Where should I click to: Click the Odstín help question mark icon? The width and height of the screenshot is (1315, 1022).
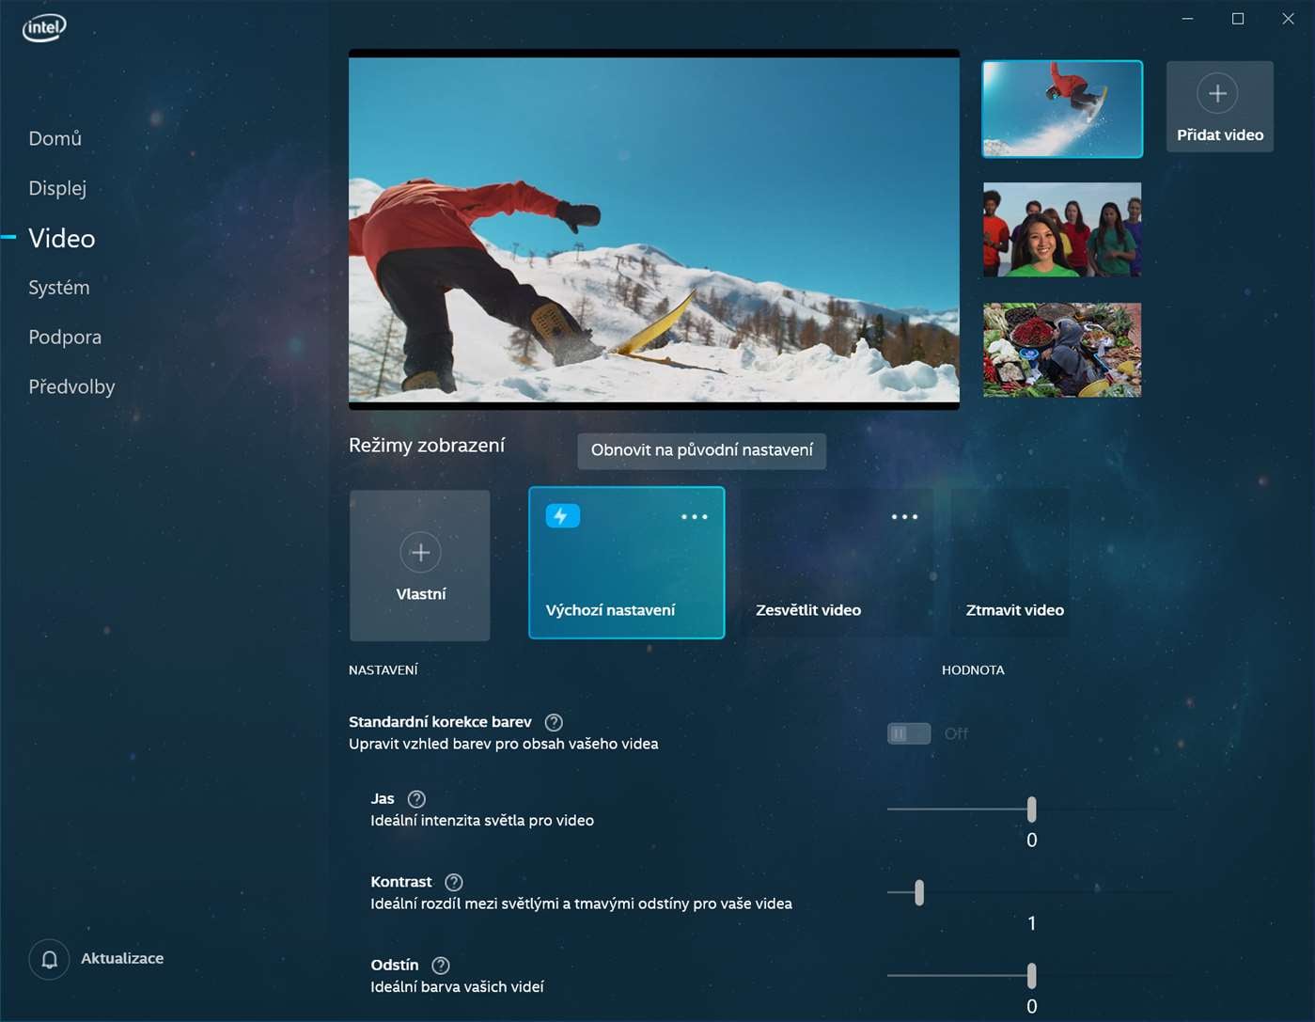pyautogui.click(x=440, y=965)
